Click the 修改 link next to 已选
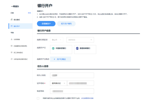The width and height of the screenshot is (150, 107). click(29, 13)
